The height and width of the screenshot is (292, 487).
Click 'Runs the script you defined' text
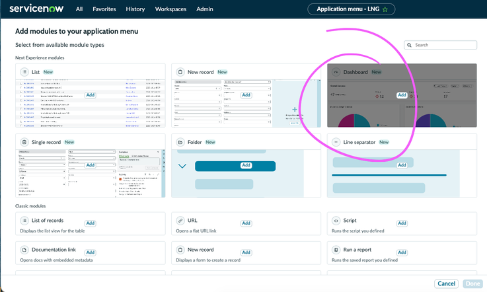click(x=358, y=231)
